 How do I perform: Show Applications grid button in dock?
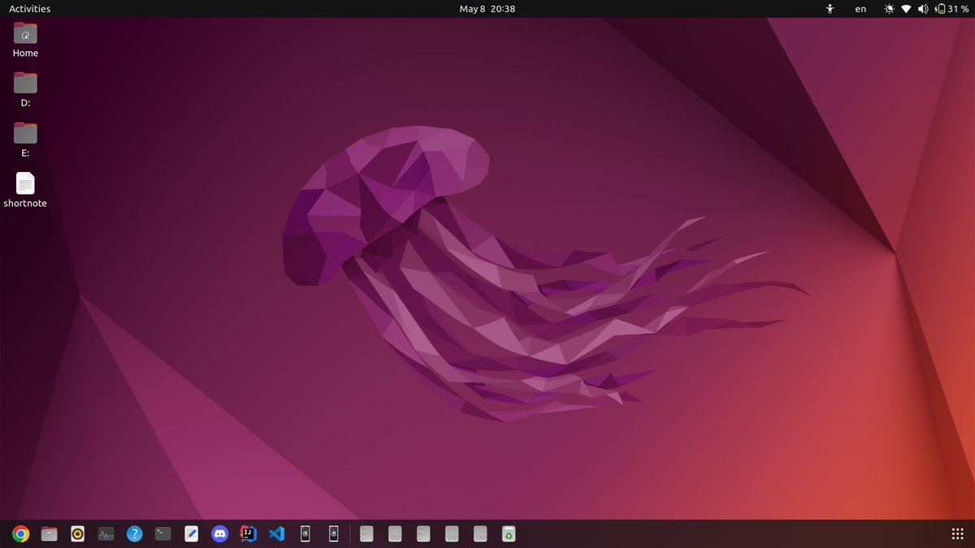tap(957, 533)
